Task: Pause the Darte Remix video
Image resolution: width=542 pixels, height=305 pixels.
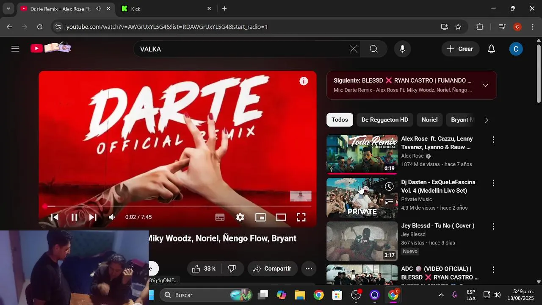Action: click(x=74, y=217)
